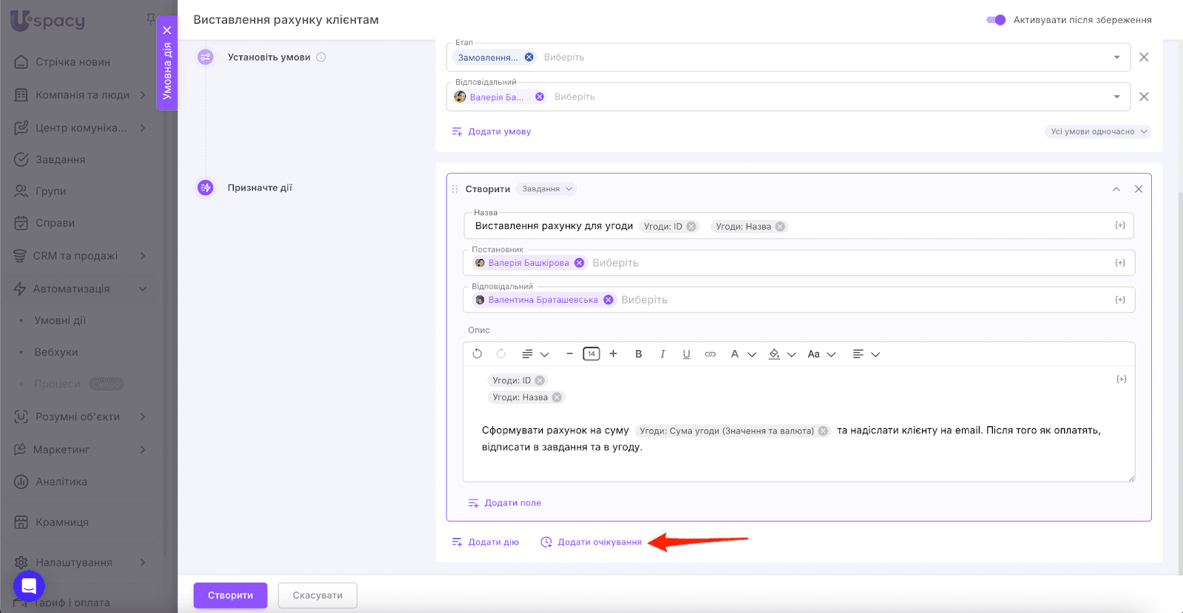Change the Завдання entity type dropdown
Viewport: 1183px width, 613px height.
[x=546, y=189]
